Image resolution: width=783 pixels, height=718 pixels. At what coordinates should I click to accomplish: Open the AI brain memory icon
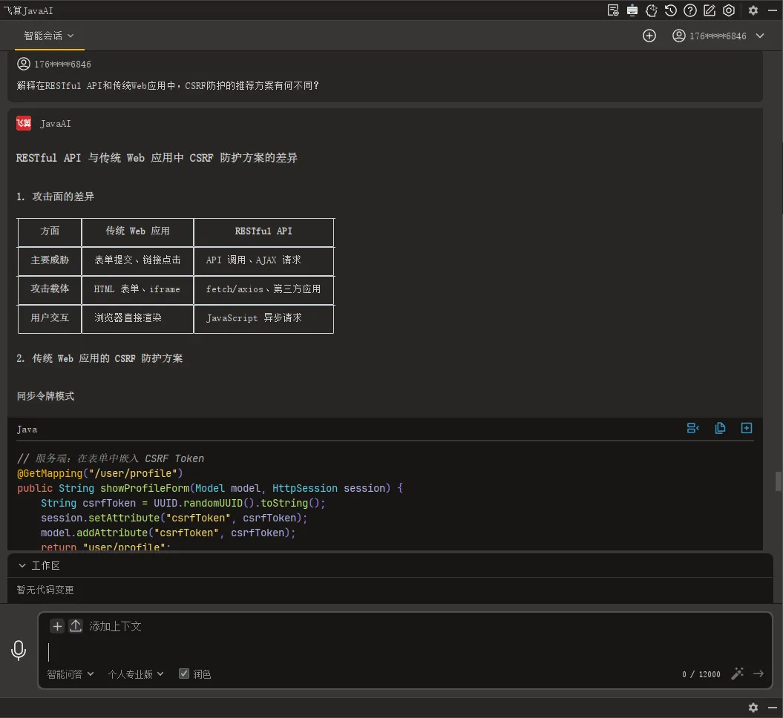[x=651, y=10]
